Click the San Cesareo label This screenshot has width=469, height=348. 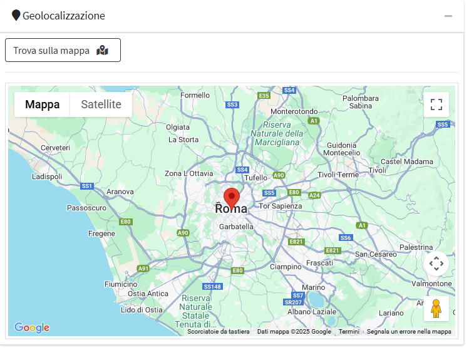(x=376, y=254)
